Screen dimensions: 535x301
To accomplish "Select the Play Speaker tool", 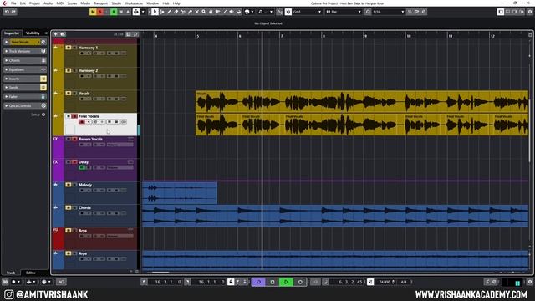I will 232,12.
